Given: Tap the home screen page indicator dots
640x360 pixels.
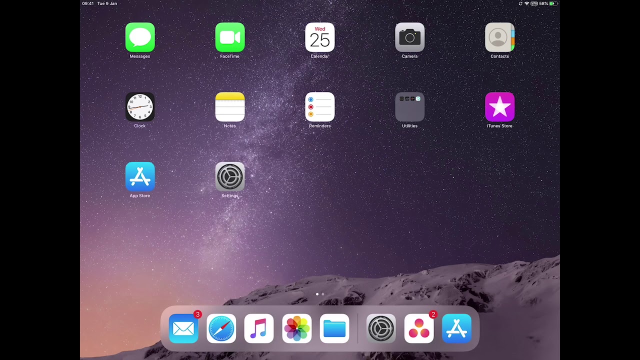Looking at the screenshot, I should click(x=320, y=294).
